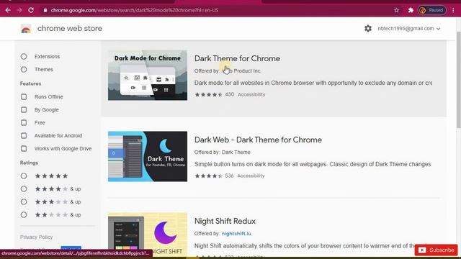Click the YouTube Subscribe button
Screen dimensions: 461x259
coord(436,250)
